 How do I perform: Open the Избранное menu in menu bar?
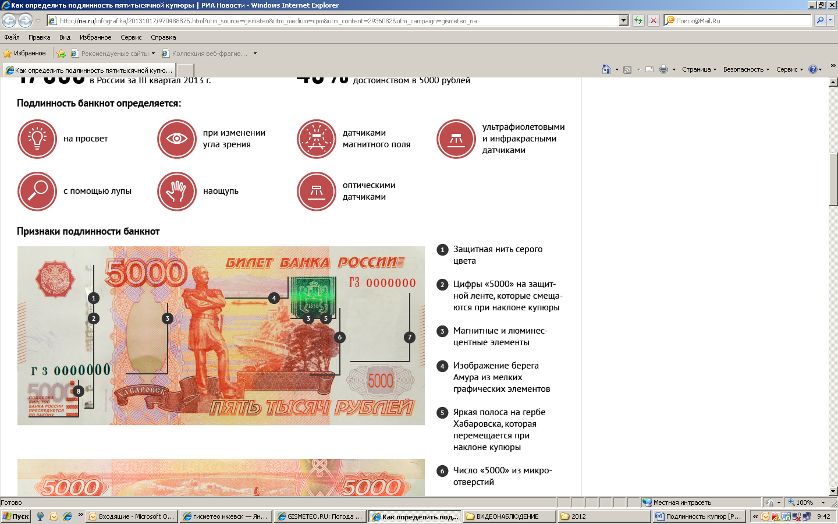(x=95, y=37)
